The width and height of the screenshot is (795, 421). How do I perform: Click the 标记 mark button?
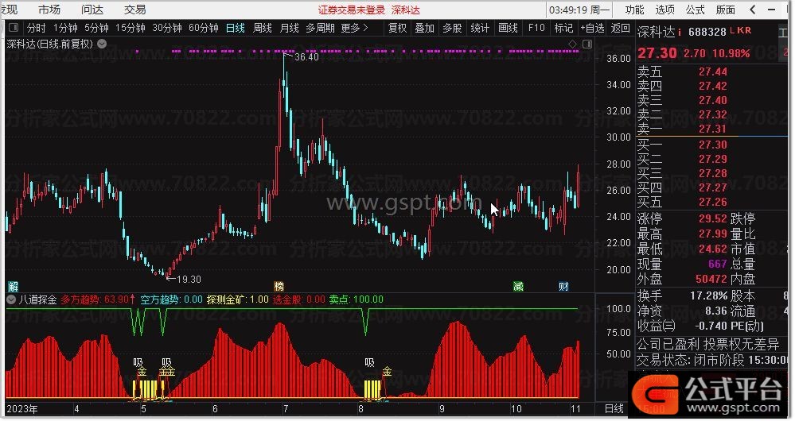click(563, 28)
